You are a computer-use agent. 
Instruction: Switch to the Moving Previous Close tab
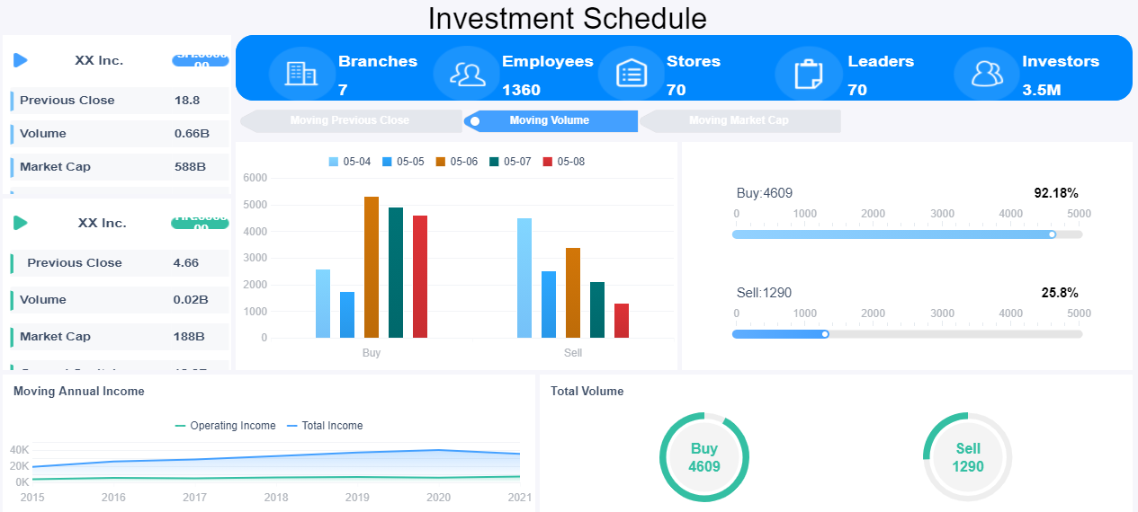click(x=352, y=120)
